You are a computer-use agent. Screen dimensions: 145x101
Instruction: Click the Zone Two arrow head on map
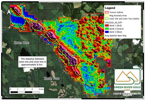coord(66,62)
